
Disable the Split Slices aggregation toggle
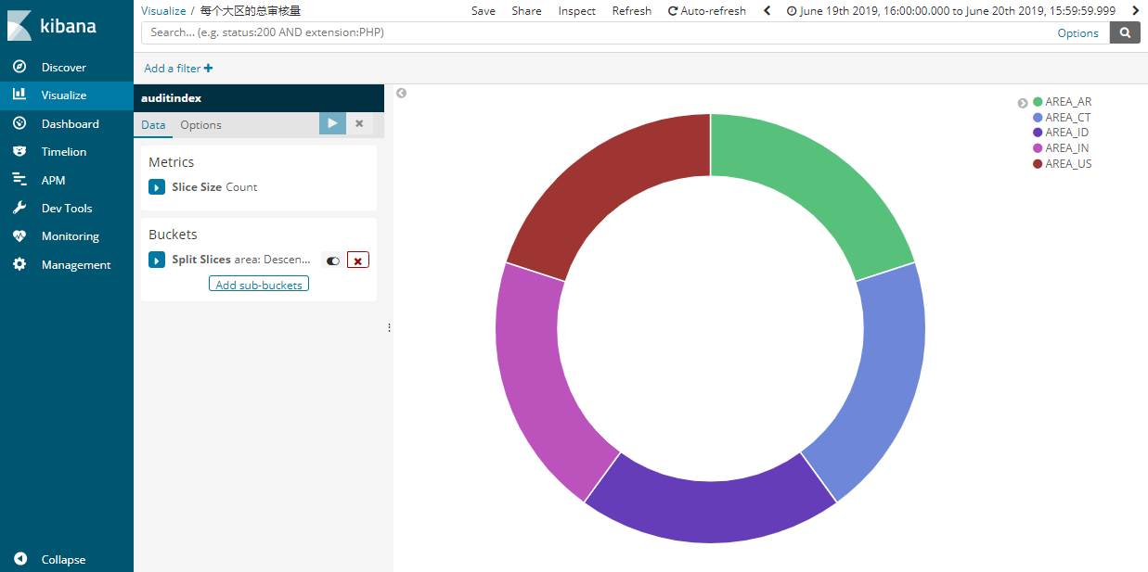tap(332, 261)
